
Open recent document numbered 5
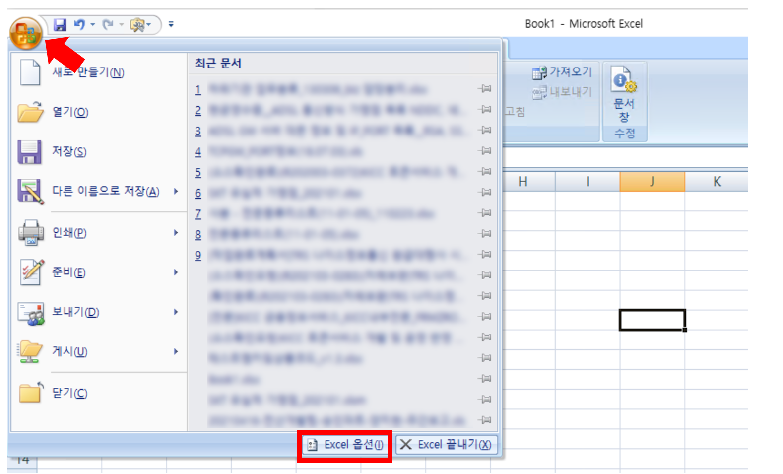coord(332,172)
